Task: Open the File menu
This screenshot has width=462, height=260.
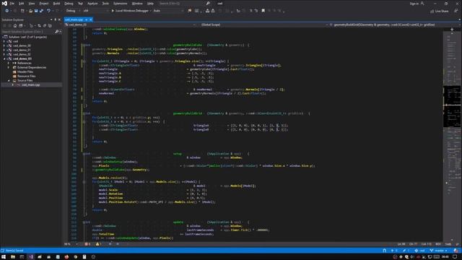Action: click(x=12, y=4)
